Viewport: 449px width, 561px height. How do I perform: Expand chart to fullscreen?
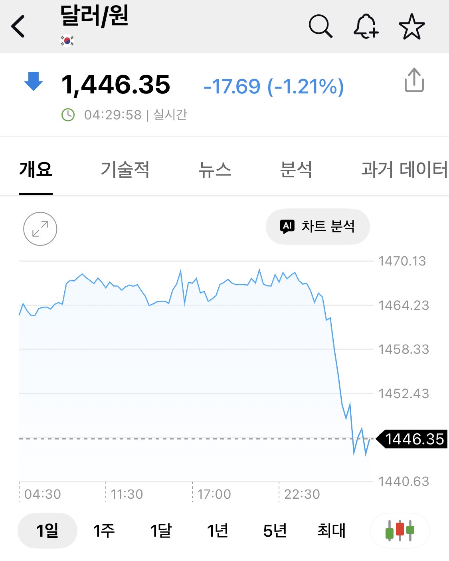pyautogui.click(x=40, y=229)
